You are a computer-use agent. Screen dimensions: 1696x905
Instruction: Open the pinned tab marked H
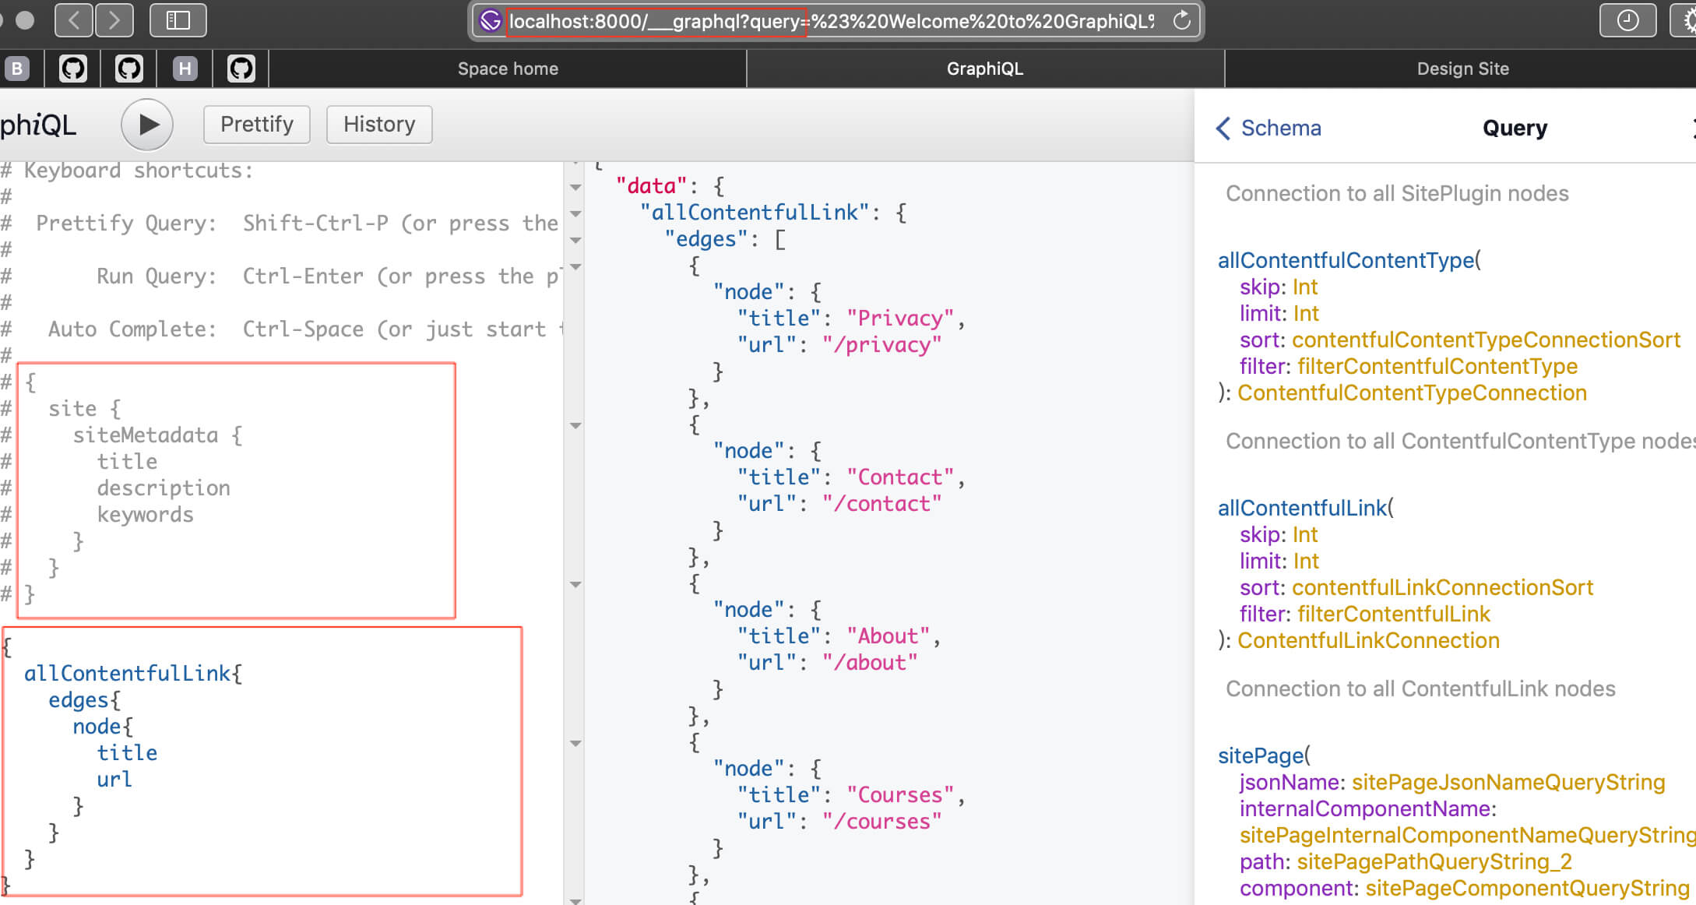click(x=185, y=69)
